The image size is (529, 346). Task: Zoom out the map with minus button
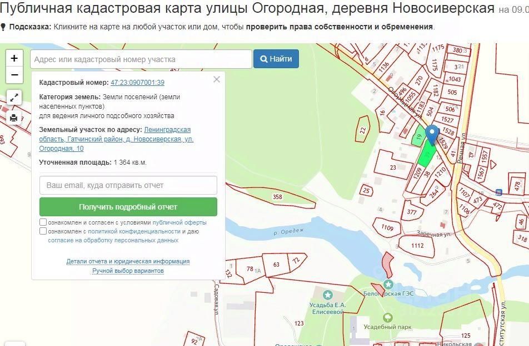14,75
